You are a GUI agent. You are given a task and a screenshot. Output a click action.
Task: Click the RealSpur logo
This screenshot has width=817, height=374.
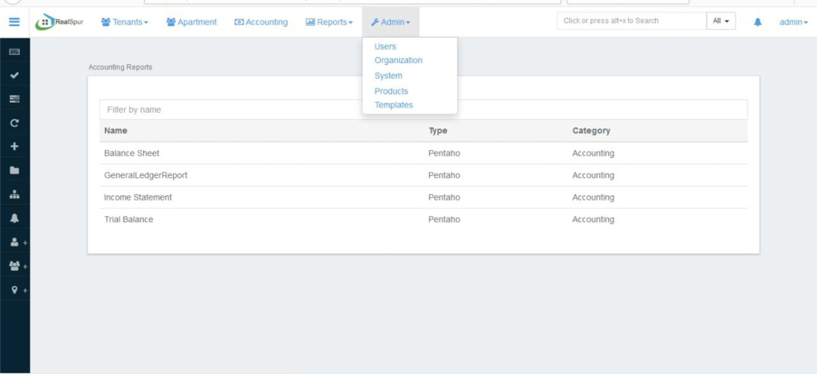pyautogui.click(x=59, y=22)
